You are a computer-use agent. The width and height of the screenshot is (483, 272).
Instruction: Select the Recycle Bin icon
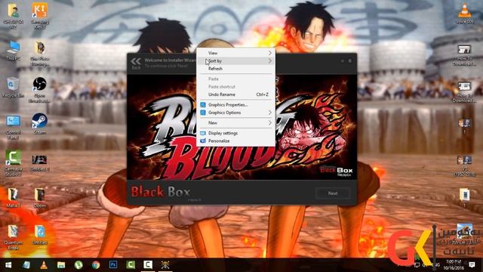click(x=13, y=88)
